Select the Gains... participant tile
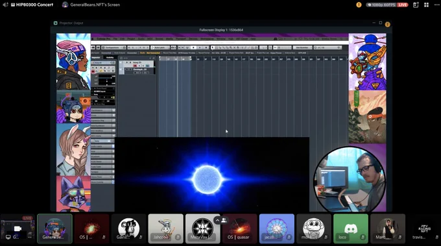The image size is (441, 246). (128, 228)
